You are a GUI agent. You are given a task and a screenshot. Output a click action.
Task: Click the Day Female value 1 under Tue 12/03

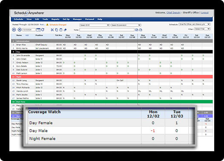click(x=177, y=123)
